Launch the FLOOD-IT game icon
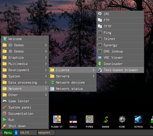Image resolution: width=153 pixels, height=136 pixels. 57,119
